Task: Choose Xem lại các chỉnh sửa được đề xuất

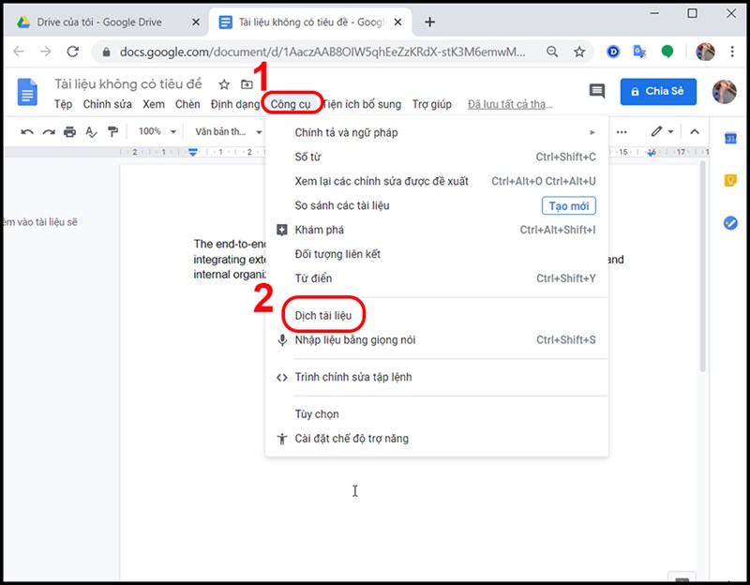Action: (x=437, y=181)
